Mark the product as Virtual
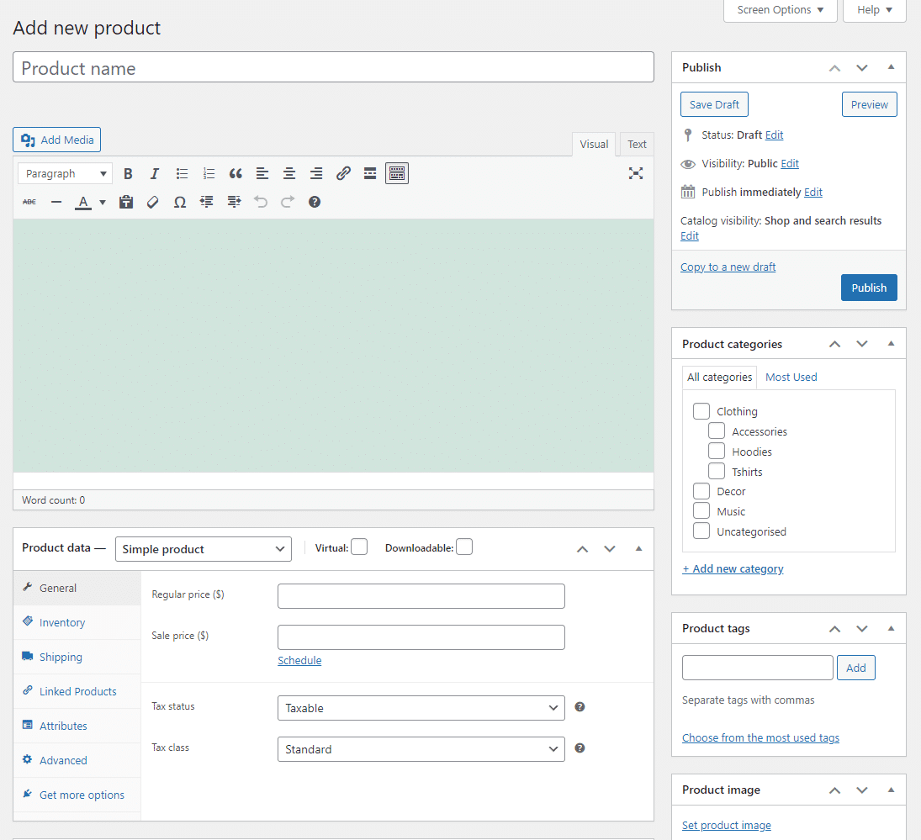The width and height of the screenshot is (921, 840). tap(359, 547)
